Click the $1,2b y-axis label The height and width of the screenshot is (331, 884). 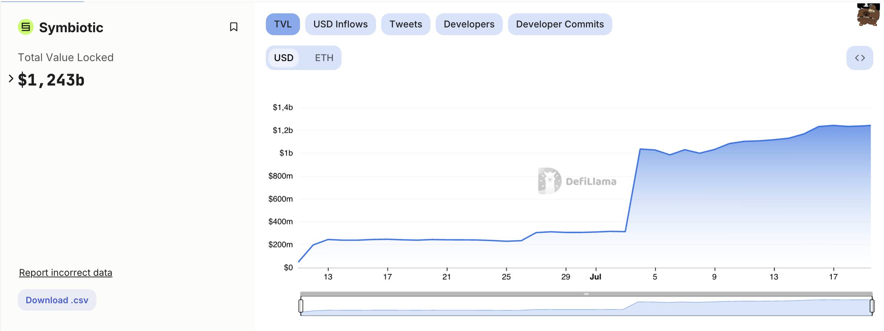[283, 130]
